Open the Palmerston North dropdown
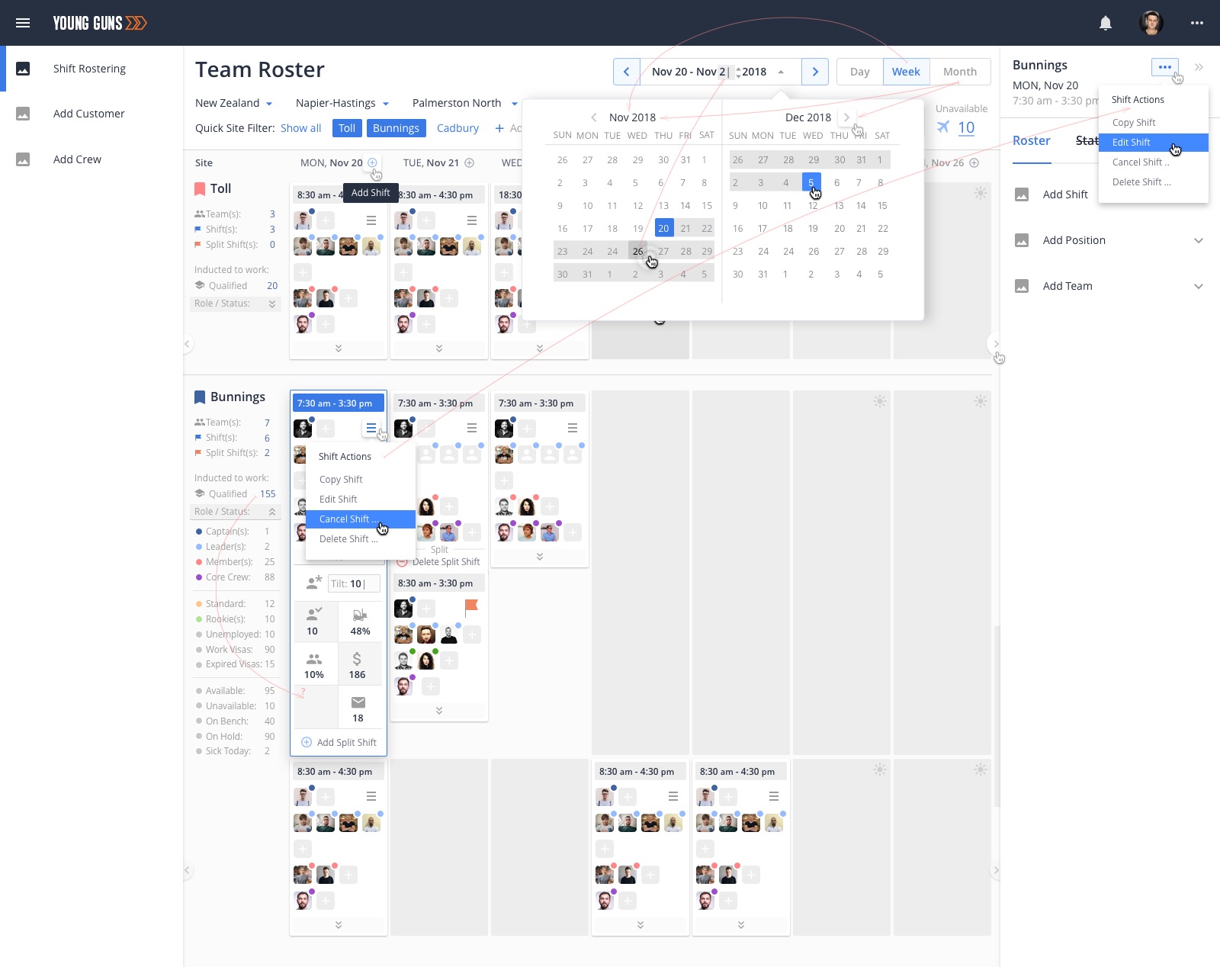This screenshot has height=967, width=1220. tap(464, 103)
